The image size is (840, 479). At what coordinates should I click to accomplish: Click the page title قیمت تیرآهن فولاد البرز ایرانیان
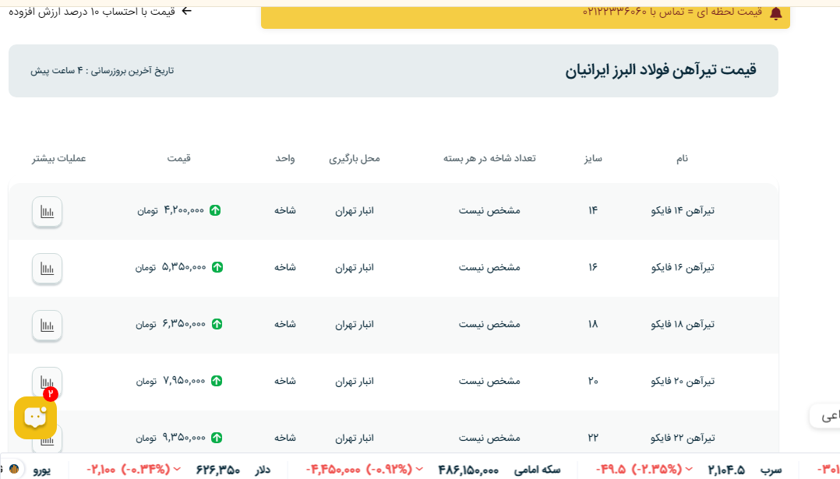tap(660, 70)
